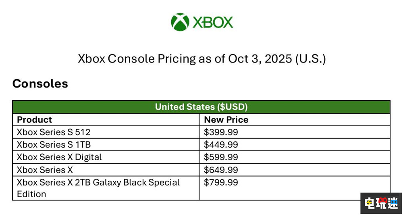The width and height of the screenshot is (403, 215).
Task: Select the Xbox Series S 1TB cell
Action: tap(56, 144)
